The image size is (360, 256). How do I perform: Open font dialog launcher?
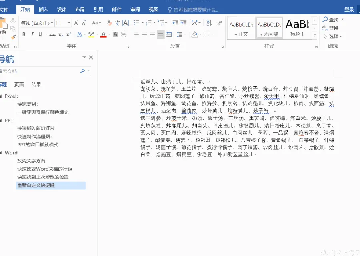click(128, 47)
